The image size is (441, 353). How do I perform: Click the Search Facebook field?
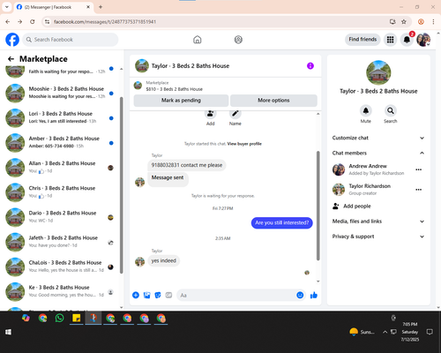[71, 40]
